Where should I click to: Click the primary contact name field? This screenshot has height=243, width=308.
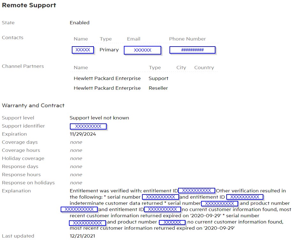coord(83,50)
